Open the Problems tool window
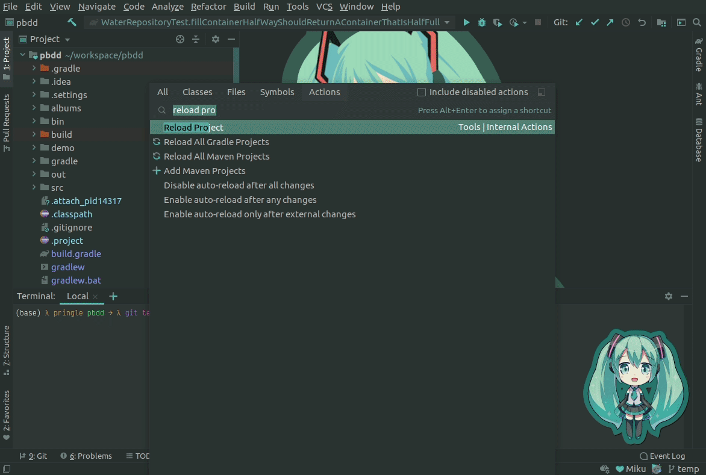The image size is (706, 475). [86, 456]
